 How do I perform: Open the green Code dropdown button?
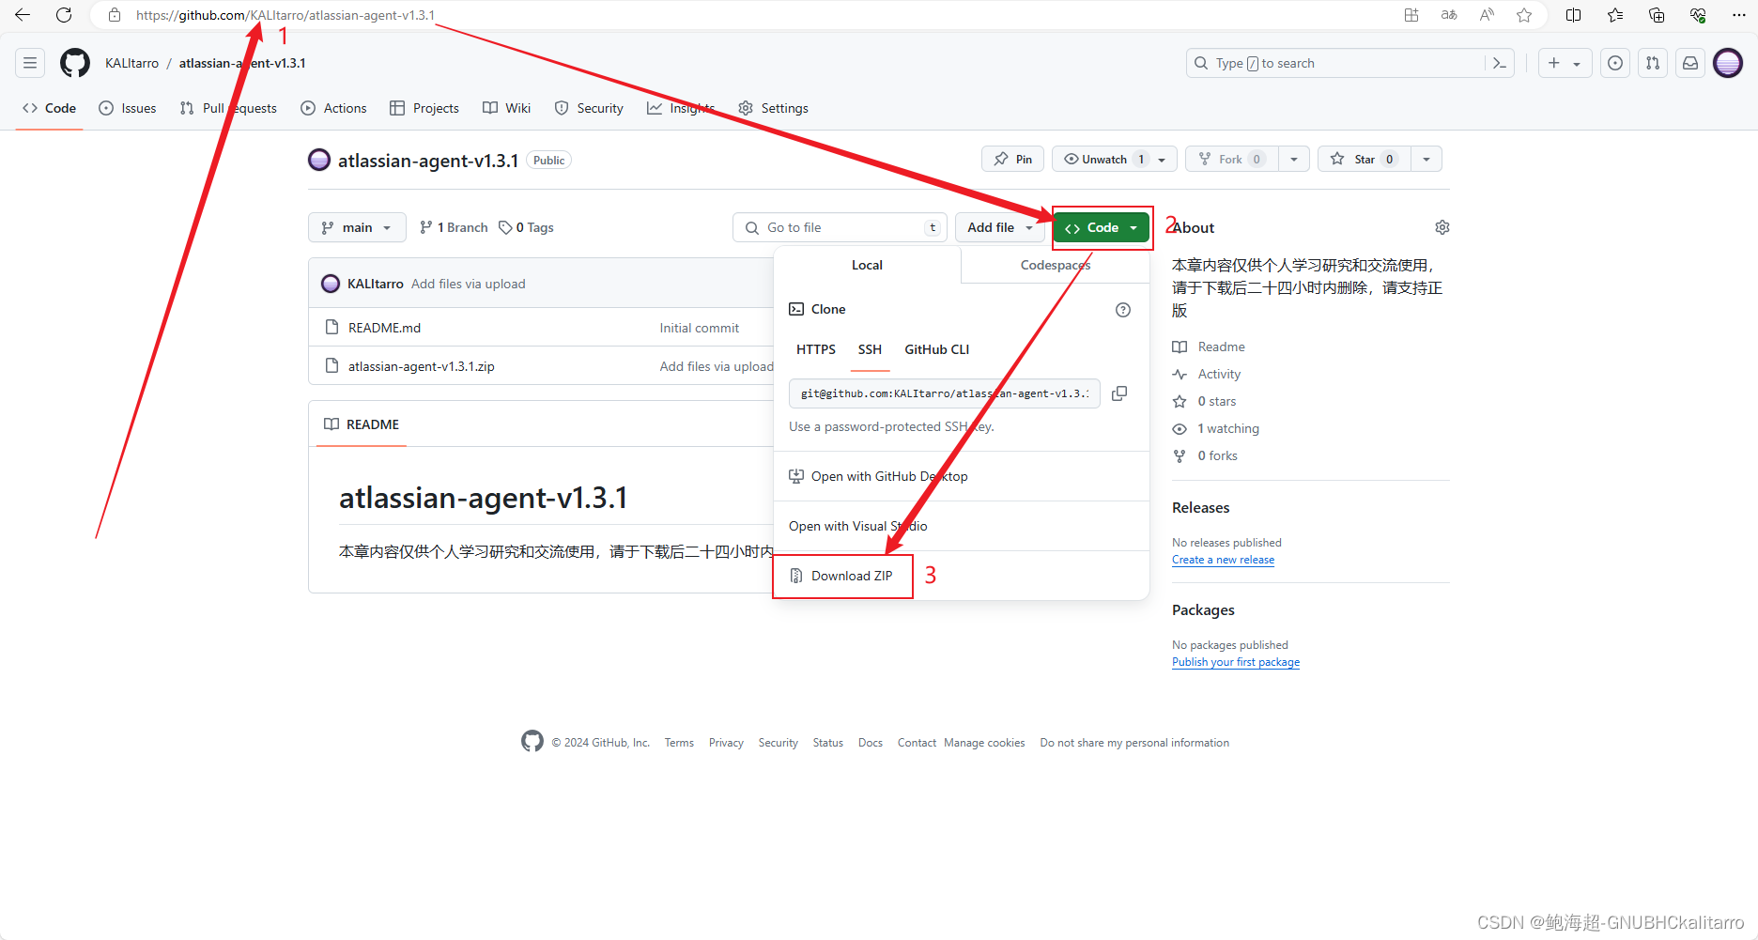pyautogui.click(x=1102, y=227)
